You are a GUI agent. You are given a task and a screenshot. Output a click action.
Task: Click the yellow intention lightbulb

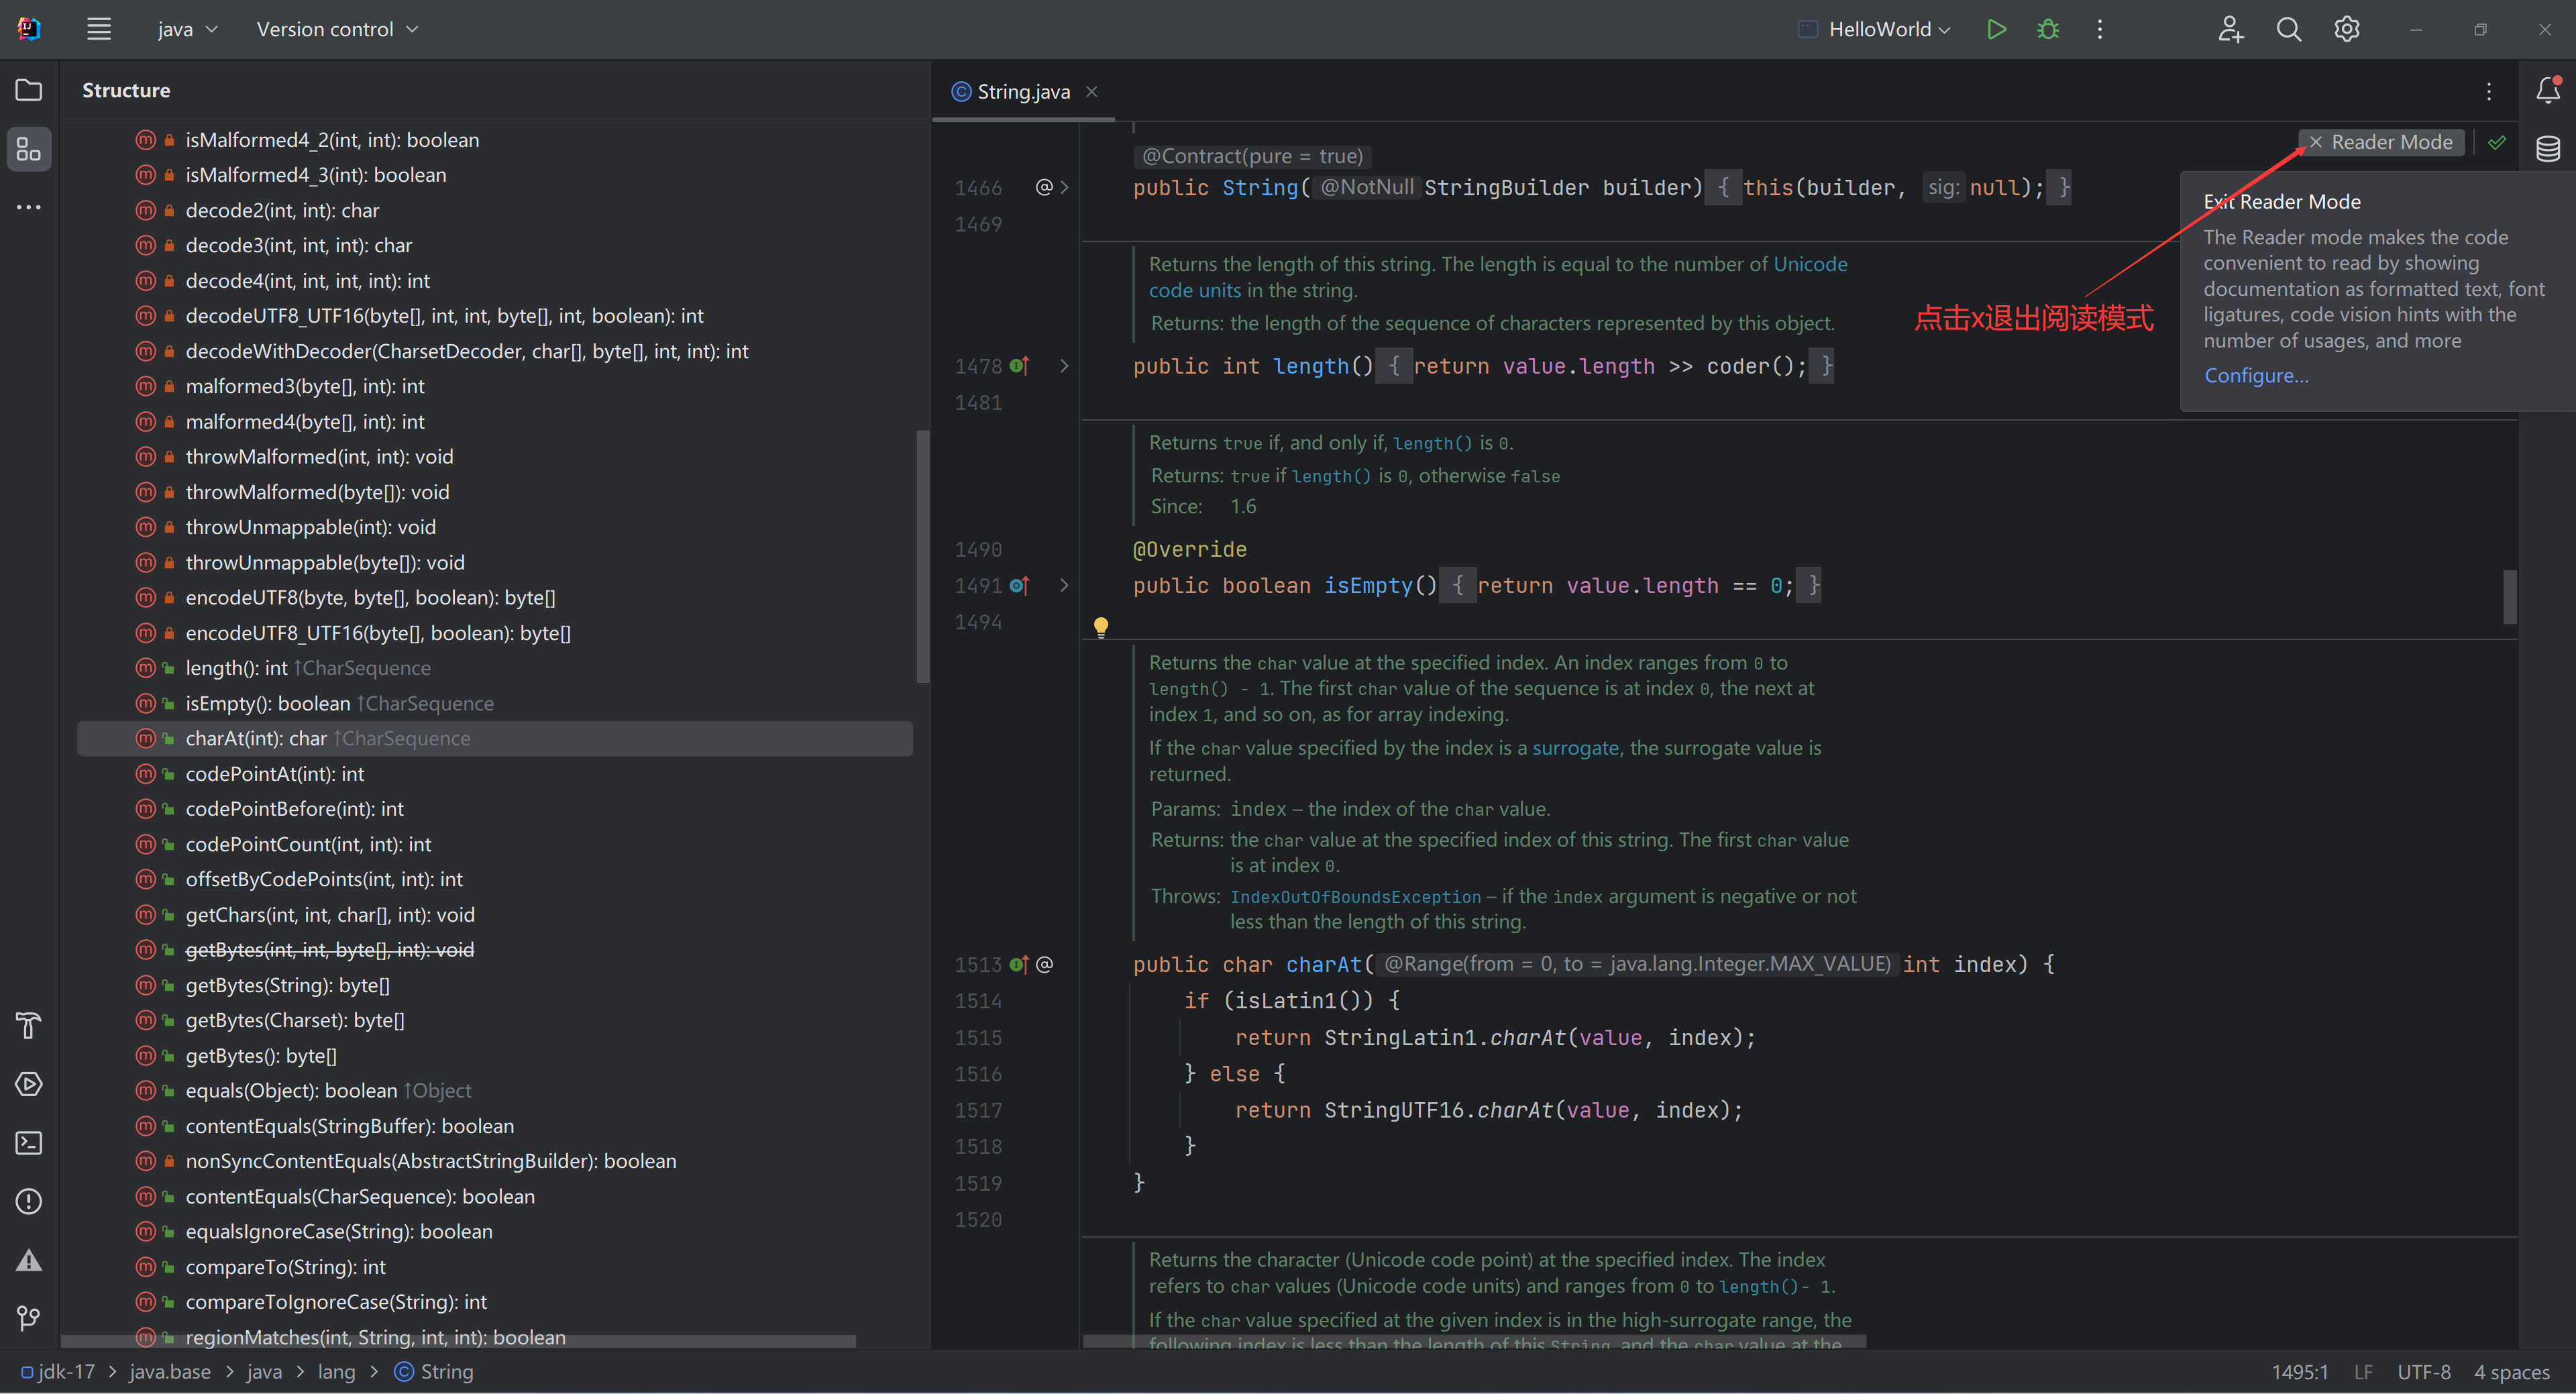tap(1101, 627)
